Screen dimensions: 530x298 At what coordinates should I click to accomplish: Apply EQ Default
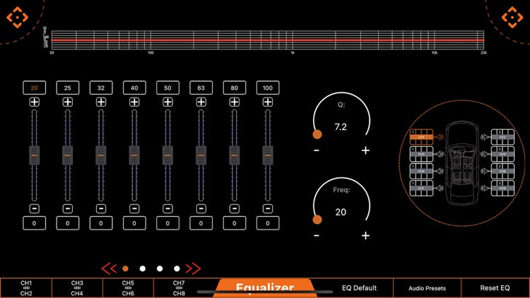pos(359,288)
